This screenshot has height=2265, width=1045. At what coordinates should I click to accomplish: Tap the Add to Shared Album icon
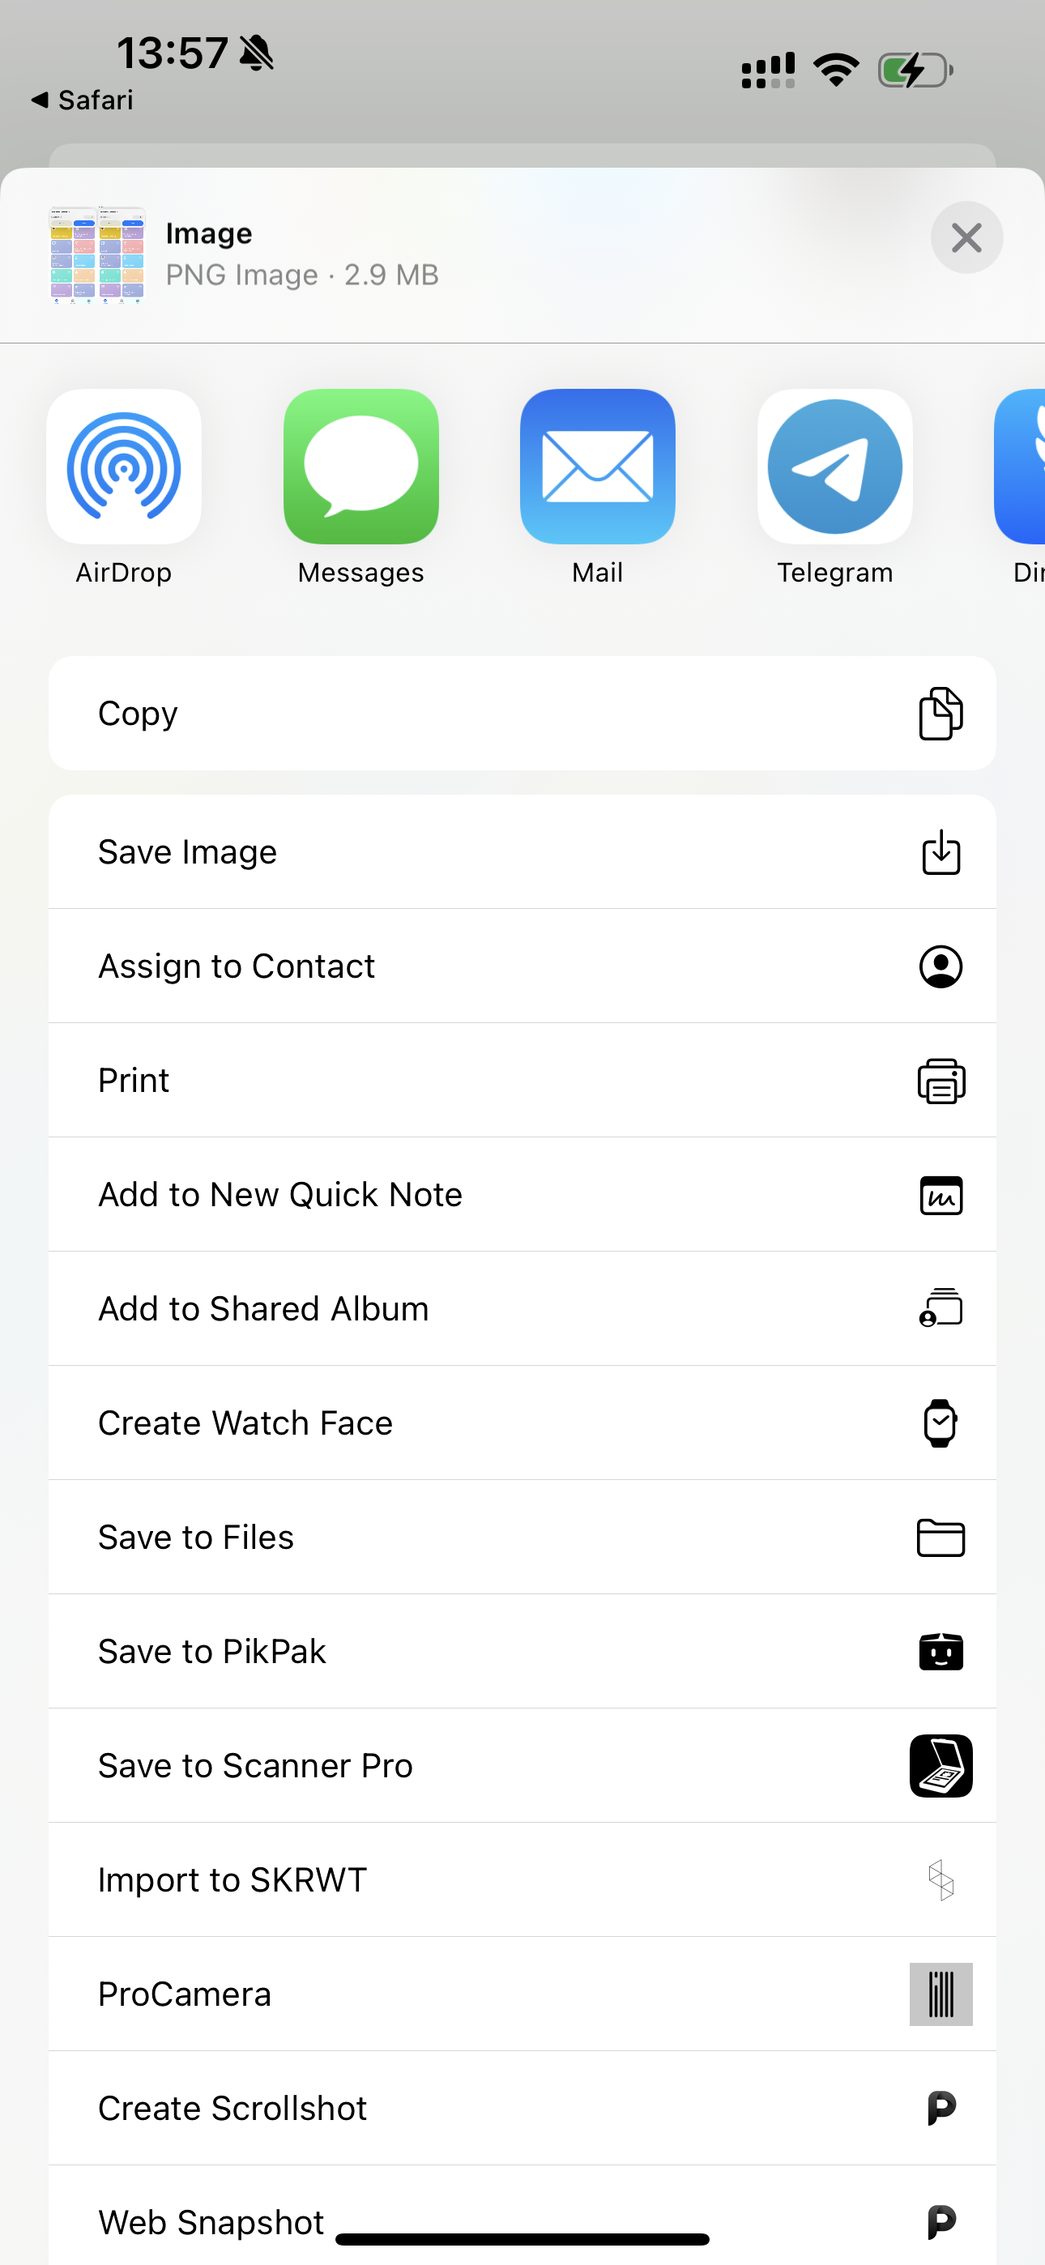coord(940,1308)
